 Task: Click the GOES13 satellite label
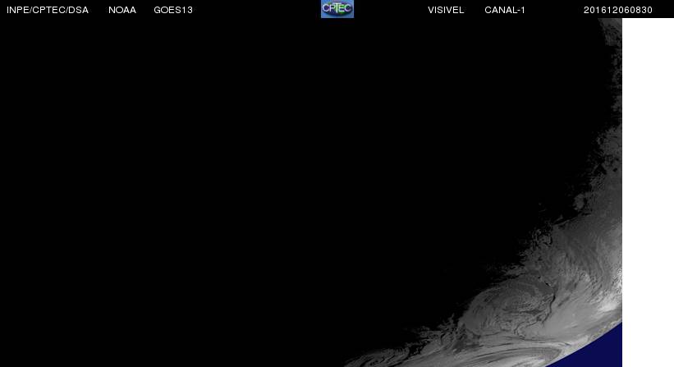[173, 10]
